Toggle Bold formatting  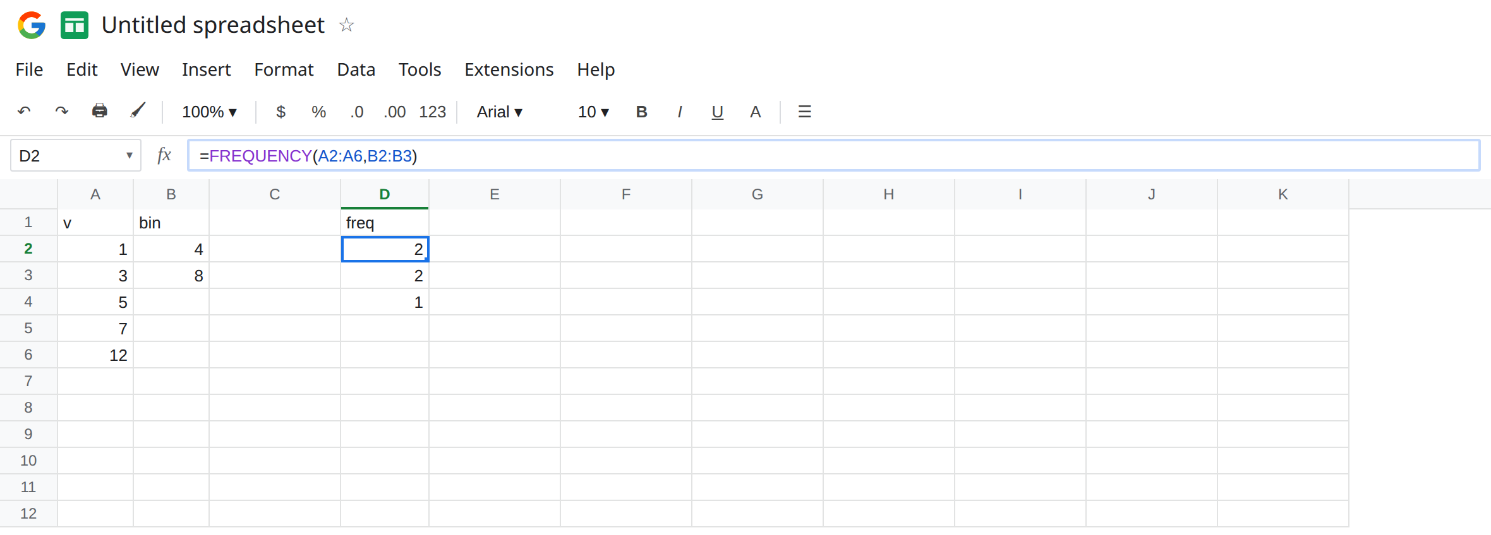(641, 112)
